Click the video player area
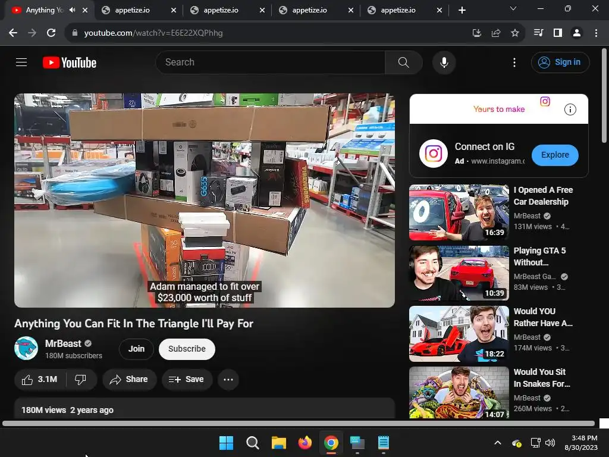This screenshot has height=457, width=609. pyautogui.click(x=205, y=201)
